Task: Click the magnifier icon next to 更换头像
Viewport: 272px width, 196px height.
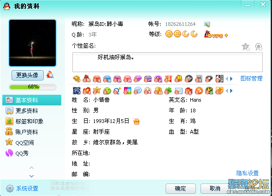Action: pyautogui.click(x=50, y=74)
